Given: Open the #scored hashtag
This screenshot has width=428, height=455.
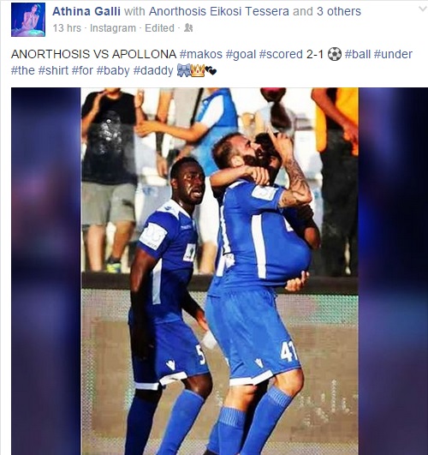Looking at the screenshot, I should tap(281, 54).
